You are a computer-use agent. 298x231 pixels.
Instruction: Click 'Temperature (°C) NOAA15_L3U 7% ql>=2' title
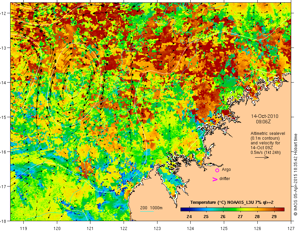coord(232,202)
